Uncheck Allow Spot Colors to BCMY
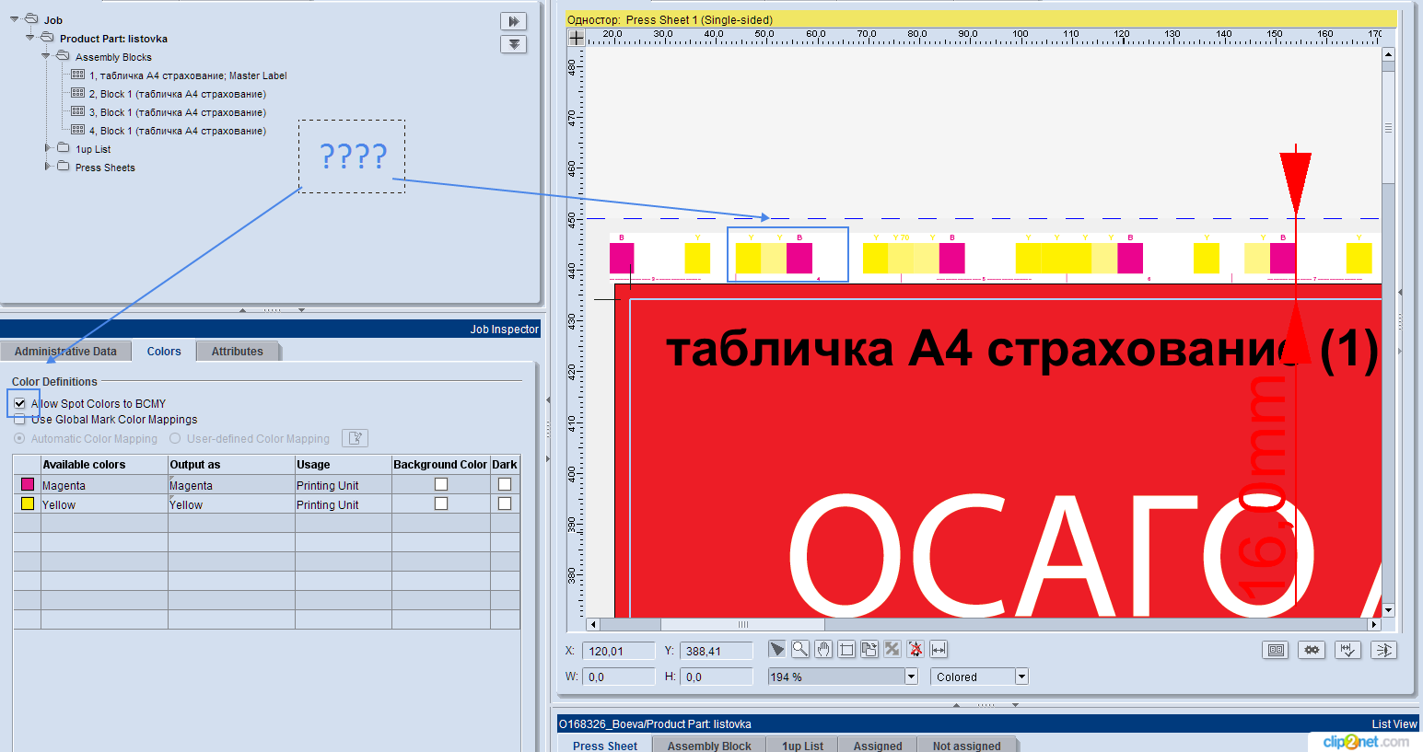The width and height of the screenshot is (1423, 752). click(x=19, y=403)
